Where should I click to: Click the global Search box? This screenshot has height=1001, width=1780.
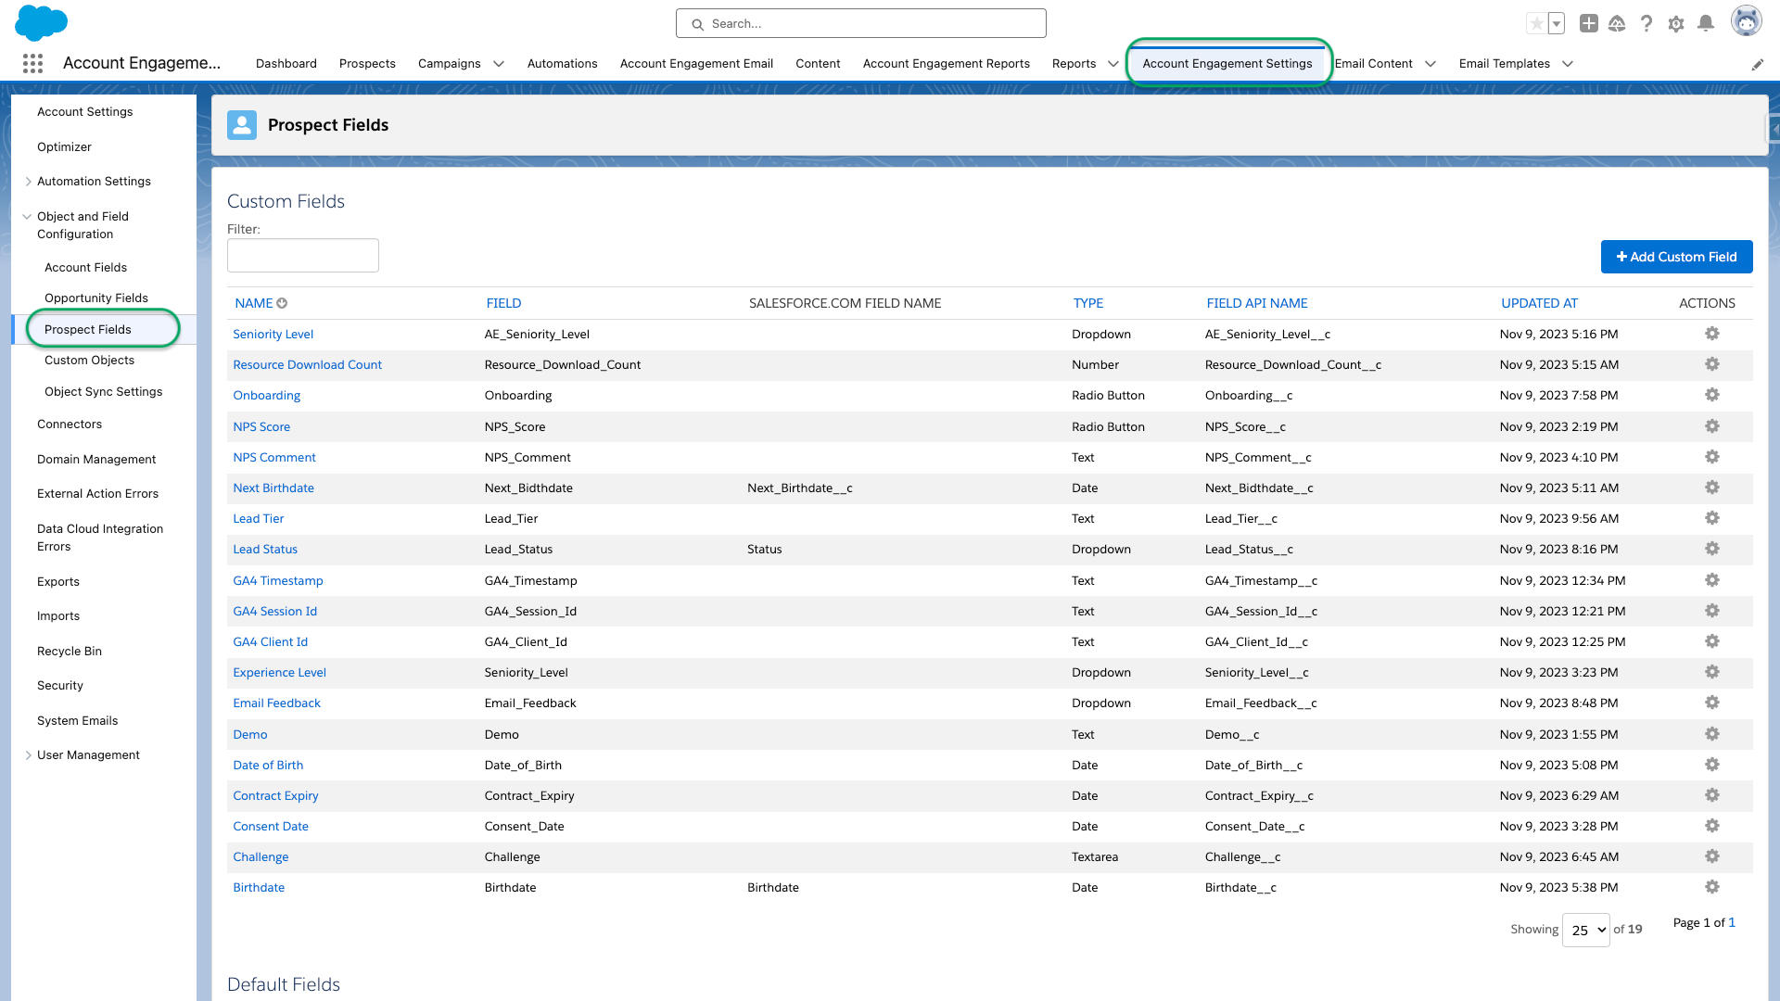coord(861,23)
